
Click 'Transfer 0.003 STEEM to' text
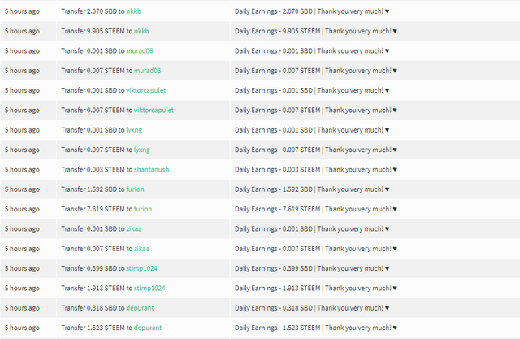(x=97, y=169)
